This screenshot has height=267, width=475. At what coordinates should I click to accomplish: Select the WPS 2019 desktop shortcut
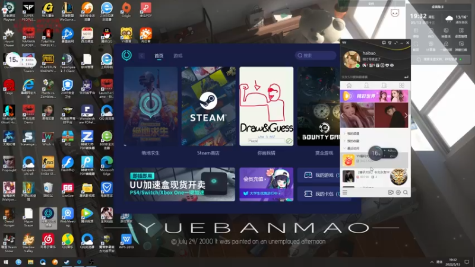[126, 241]
